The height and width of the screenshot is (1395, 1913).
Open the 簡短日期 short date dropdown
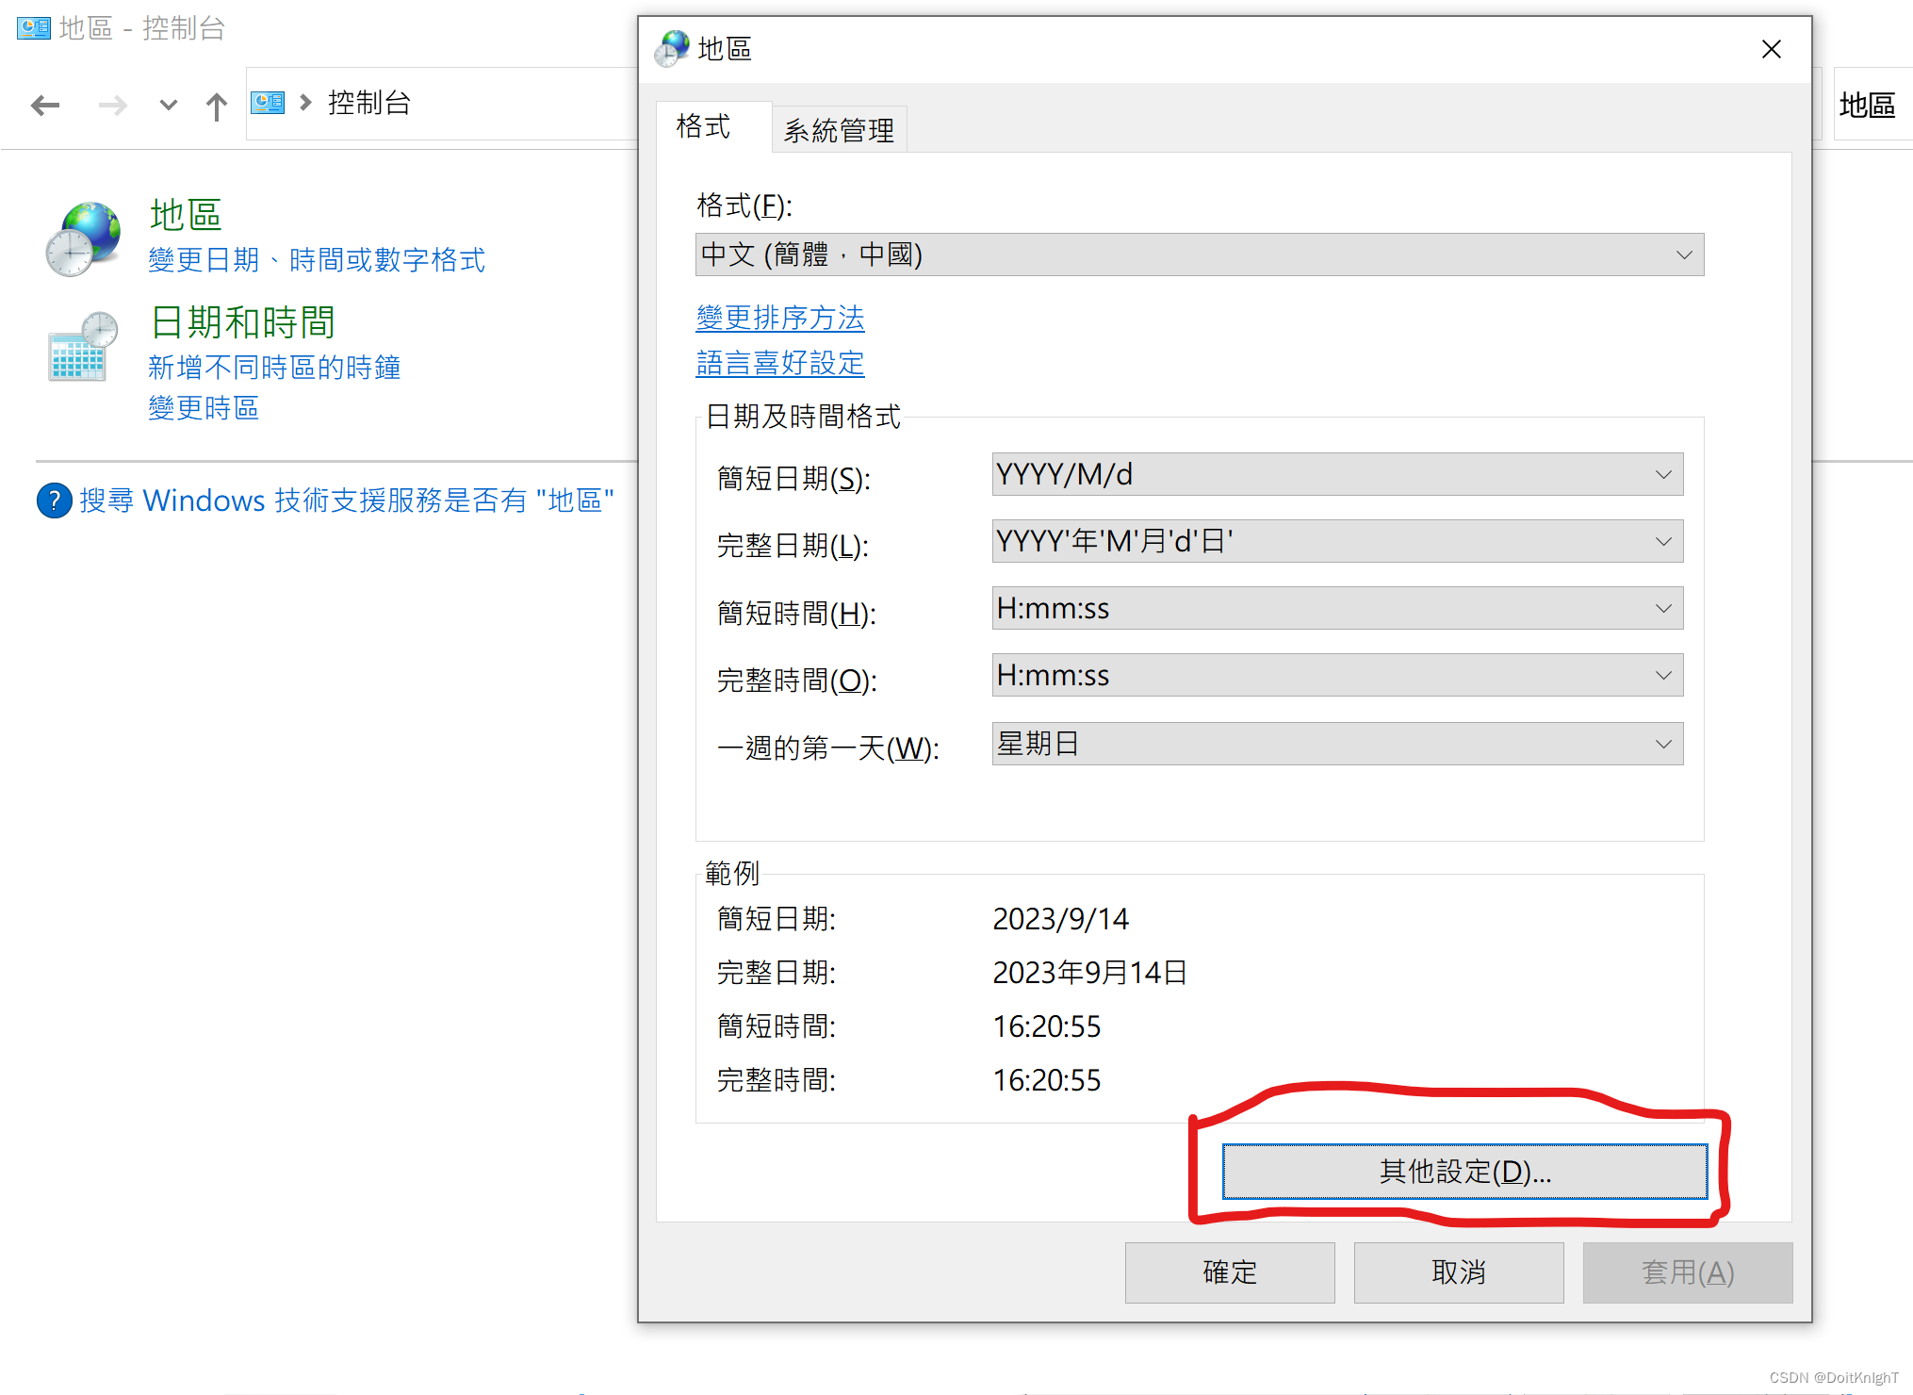tap(1336, 474)
